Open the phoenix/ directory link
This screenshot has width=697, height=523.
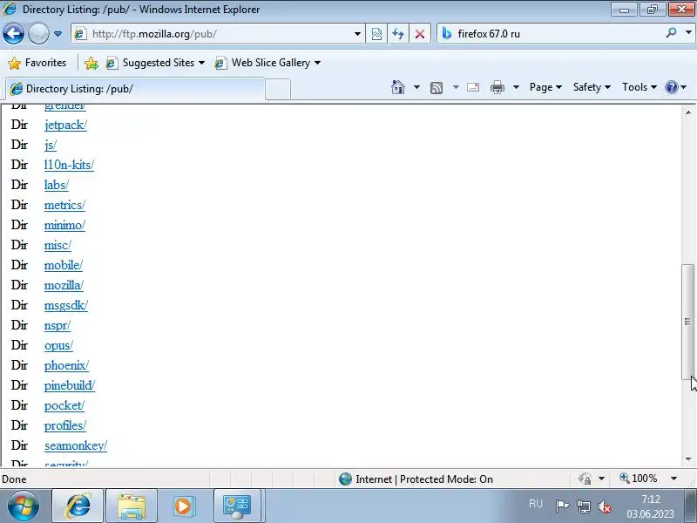tap(67, 365)
